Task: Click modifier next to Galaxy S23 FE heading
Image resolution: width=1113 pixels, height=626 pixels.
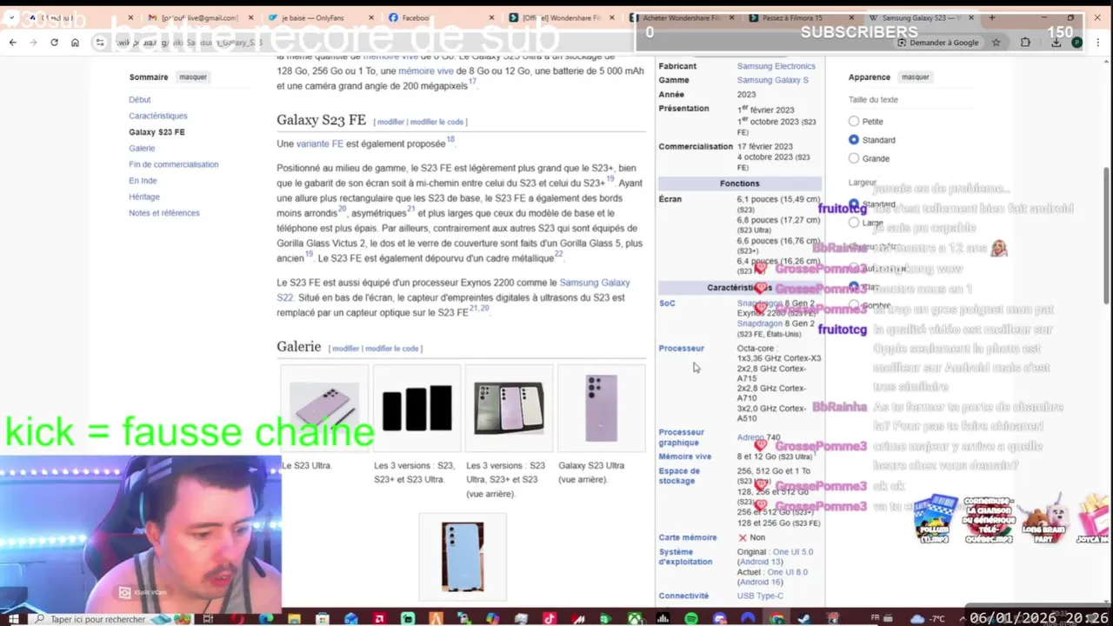Action: 390,122
